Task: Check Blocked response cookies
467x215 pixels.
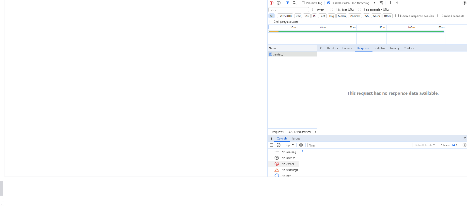Action: 397,16
